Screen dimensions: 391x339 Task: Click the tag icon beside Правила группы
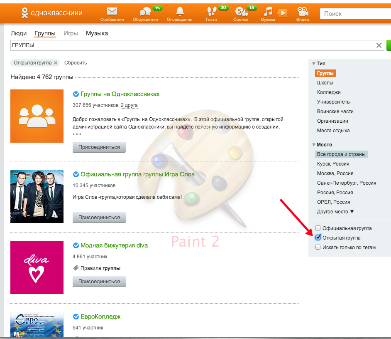76,268
